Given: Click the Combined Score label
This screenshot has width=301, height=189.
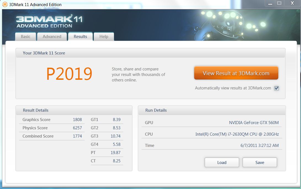Looking at the screenshot, I should 38,136.
